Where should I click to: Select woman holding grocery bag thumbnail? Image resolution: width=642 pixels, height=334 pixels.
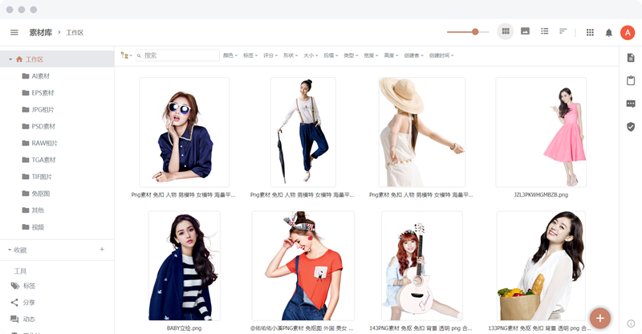pos(541,266)
